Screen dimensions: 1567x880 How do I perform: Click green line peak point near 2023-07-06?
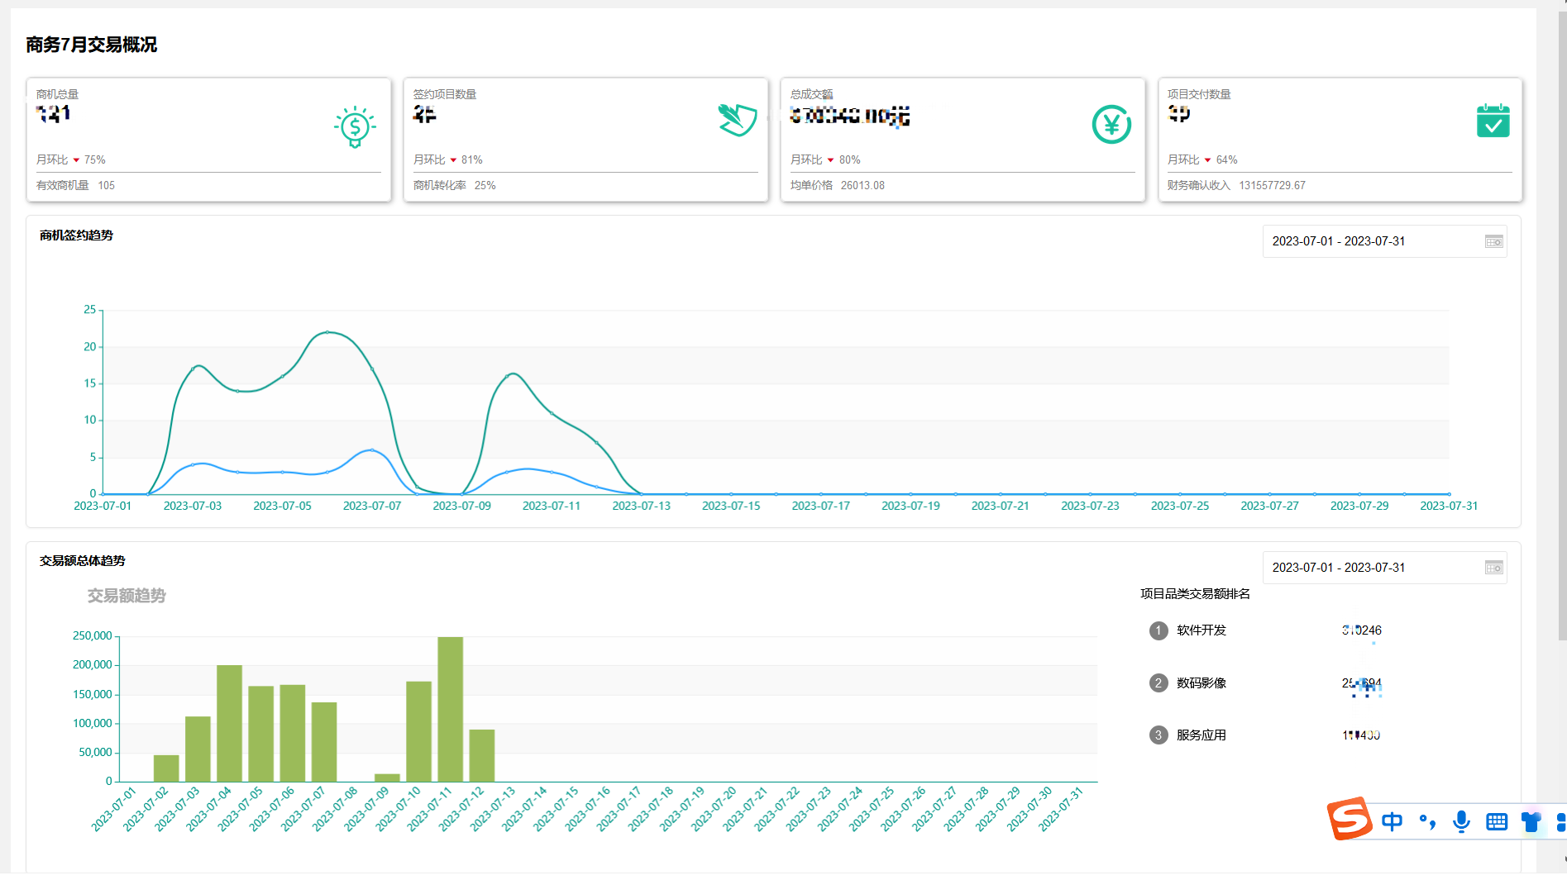coord(327,332)
